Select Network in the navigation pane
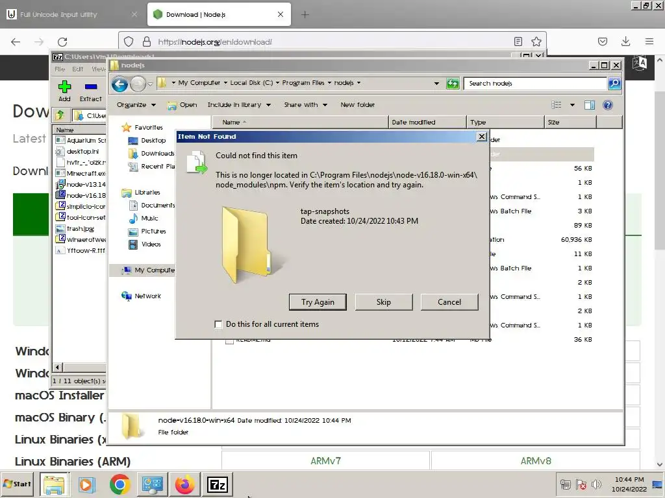This screenshot has height=498, width=665. click(x=141, y=296)
